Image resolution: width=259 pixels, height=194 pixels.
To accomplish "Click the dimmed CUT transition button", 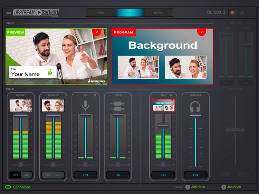I will (x=243, y=174).
